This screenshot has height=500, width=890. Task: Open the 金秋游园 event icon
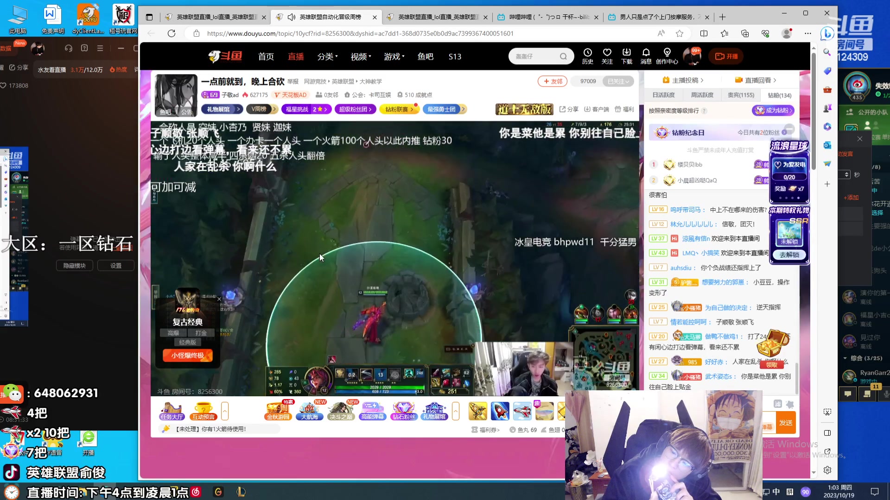point(278,411)
